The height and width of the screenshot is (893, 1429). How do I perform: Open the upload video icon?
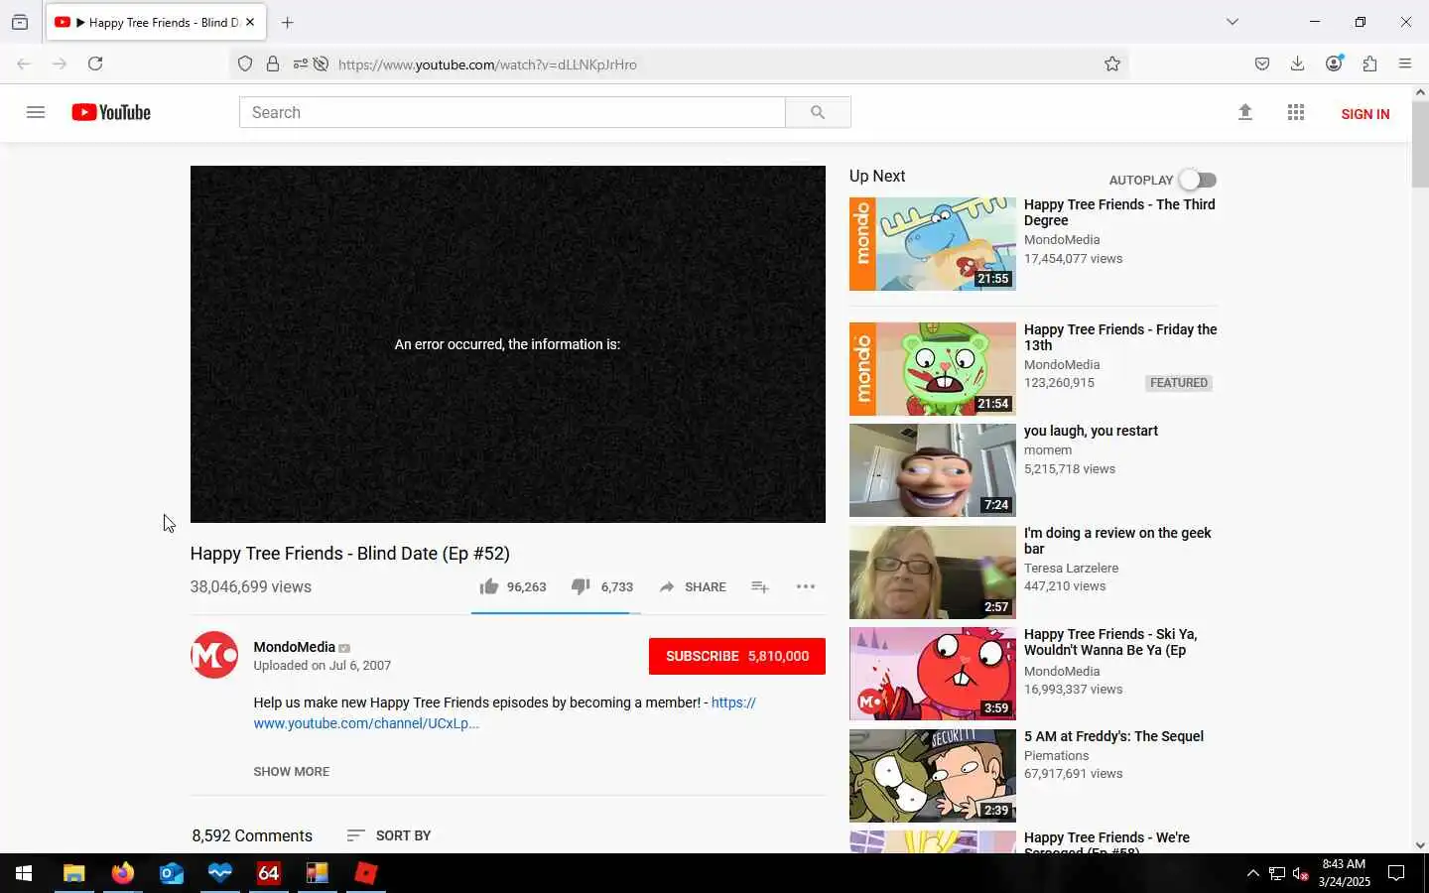1245,112
